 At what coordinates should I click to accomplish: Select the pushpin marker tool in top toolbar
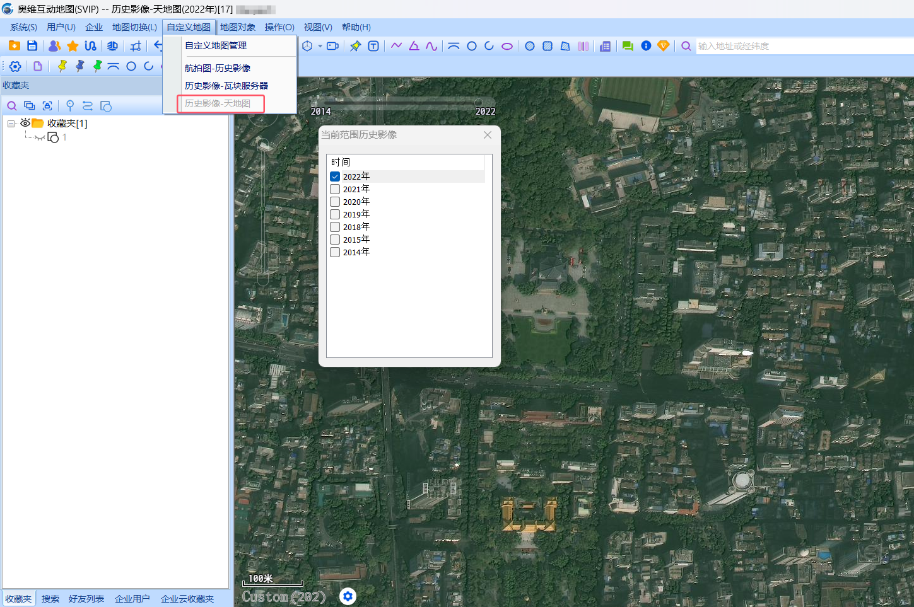356,45
